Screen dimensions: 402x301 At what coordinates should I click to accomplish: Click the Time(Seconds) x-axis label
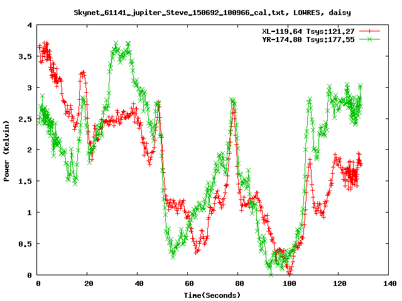212,295
